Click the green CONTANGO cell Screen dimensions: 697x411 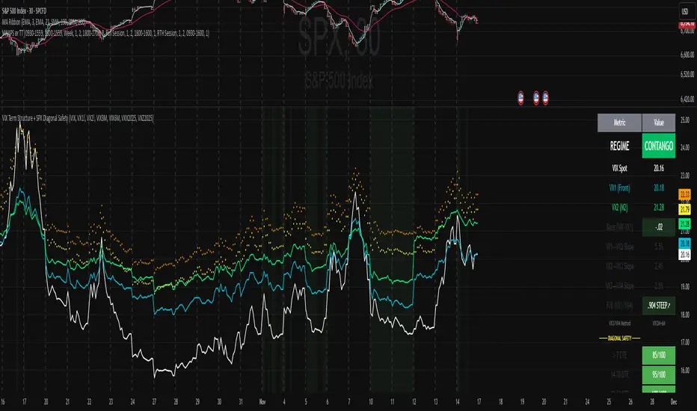(x=659, y=146)
